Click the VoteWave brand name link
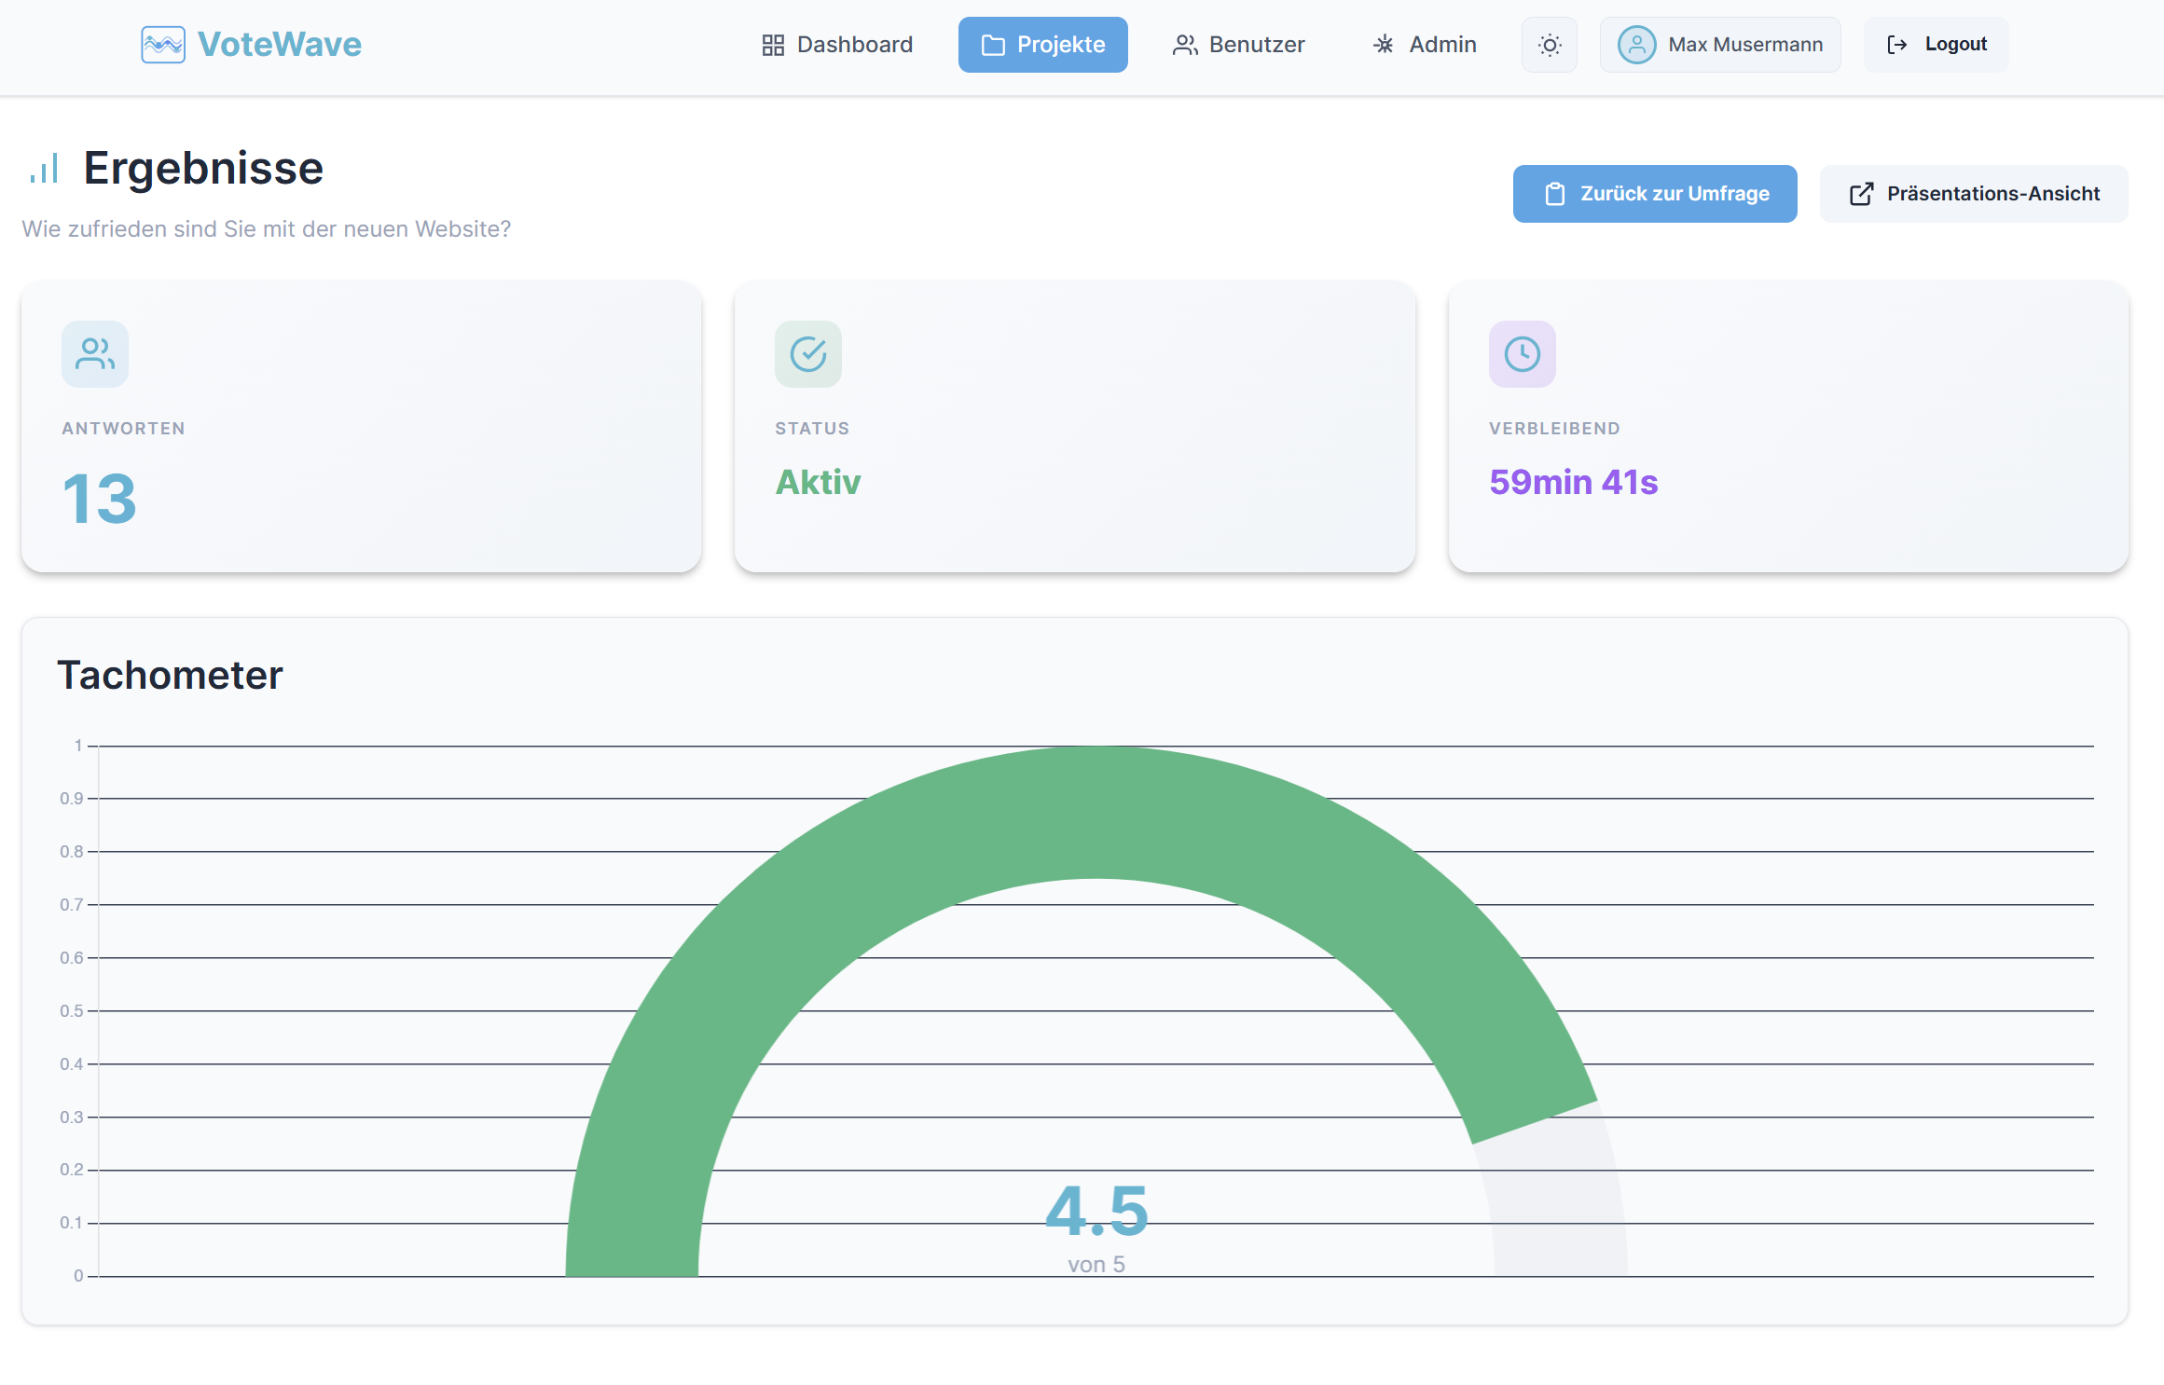This screenshot has width=2164, height=1385. 279,45
